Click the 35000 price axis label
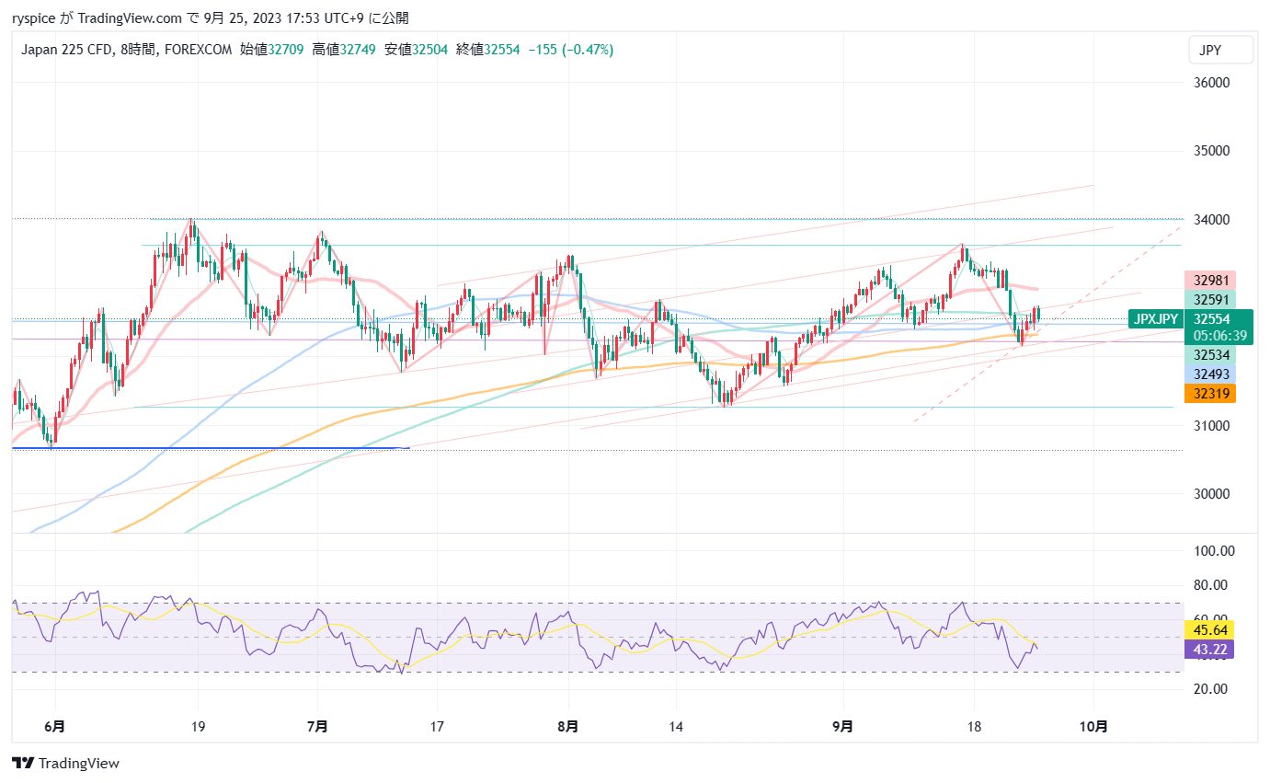This screenshot has width=1270, height=783. point(1212,151)
